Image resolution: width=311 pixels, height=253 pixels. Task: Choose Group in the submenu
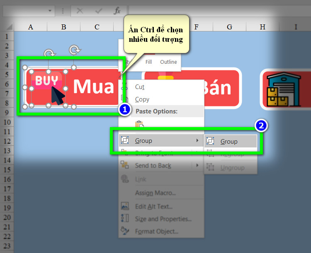(231, 142)
